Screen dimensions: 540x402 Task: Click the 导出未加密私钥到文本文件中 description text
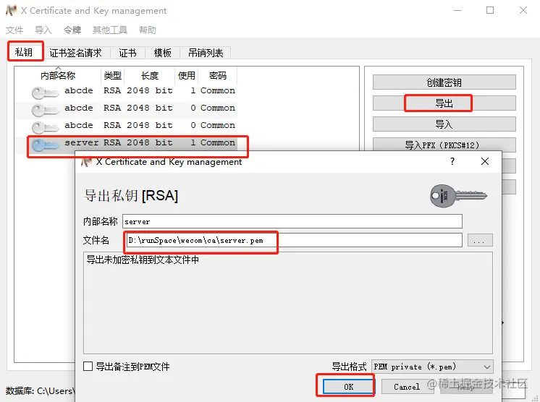point(143,260)
